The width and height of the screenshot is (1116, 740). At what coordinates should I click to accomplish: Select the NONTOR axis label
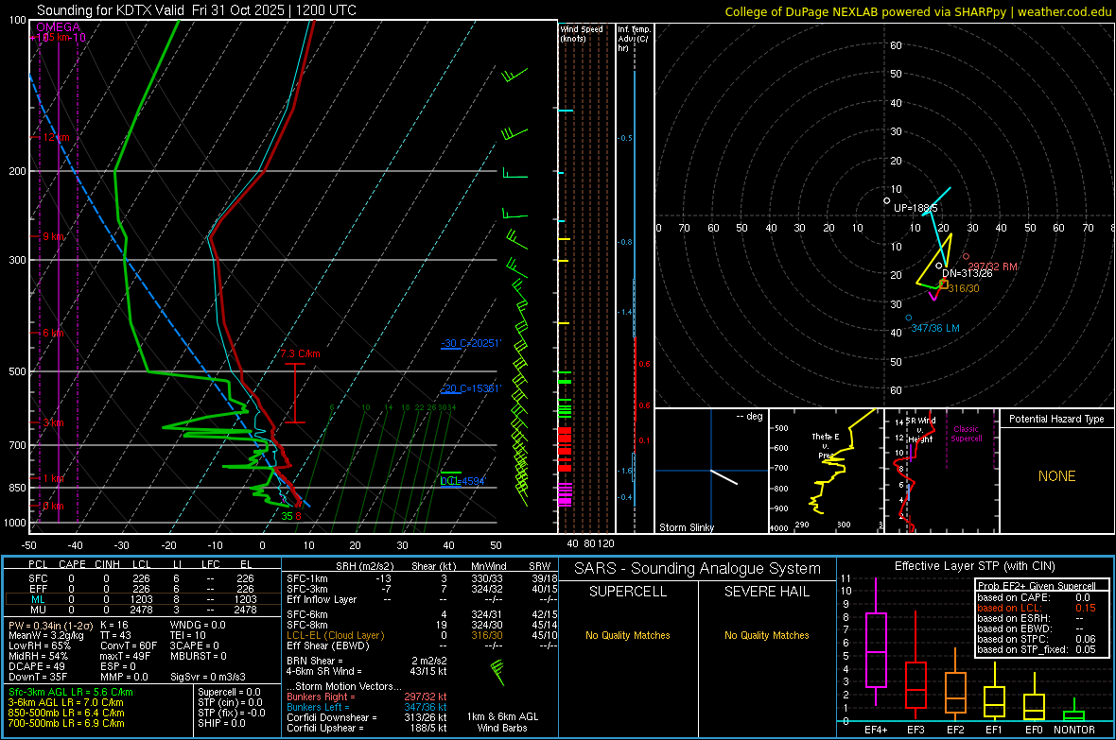[1074, 730]
